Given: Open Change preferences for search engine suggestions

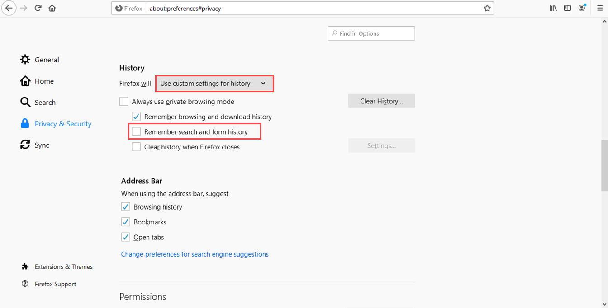Looking at the screenshot, I should 195,254.
